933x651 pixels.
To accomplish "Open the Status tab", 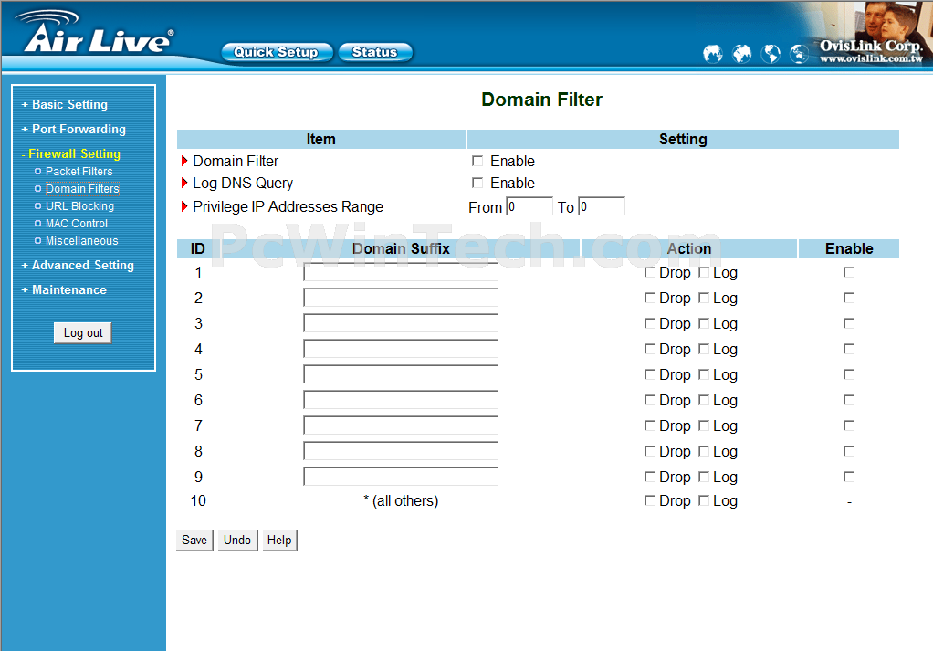I will click(375, 52).
